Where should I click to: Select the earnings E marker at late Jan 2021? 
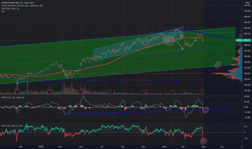pyautogui.click(x=173, y=92)
